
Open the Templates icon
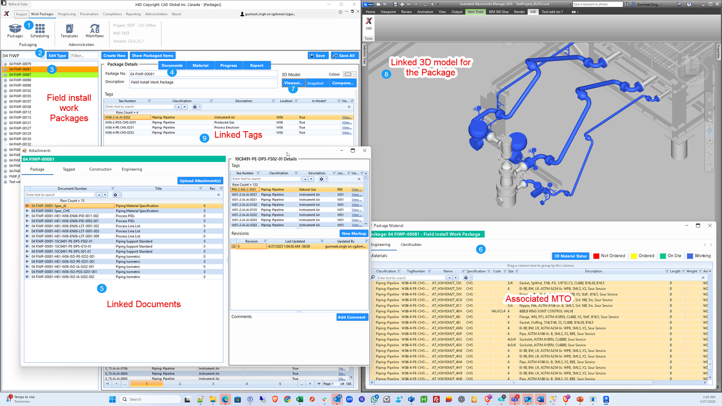click(69, 29)
